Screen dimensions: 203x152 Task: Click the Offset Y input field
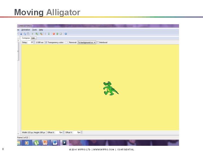pyautogui.click(x=77, y=132)
